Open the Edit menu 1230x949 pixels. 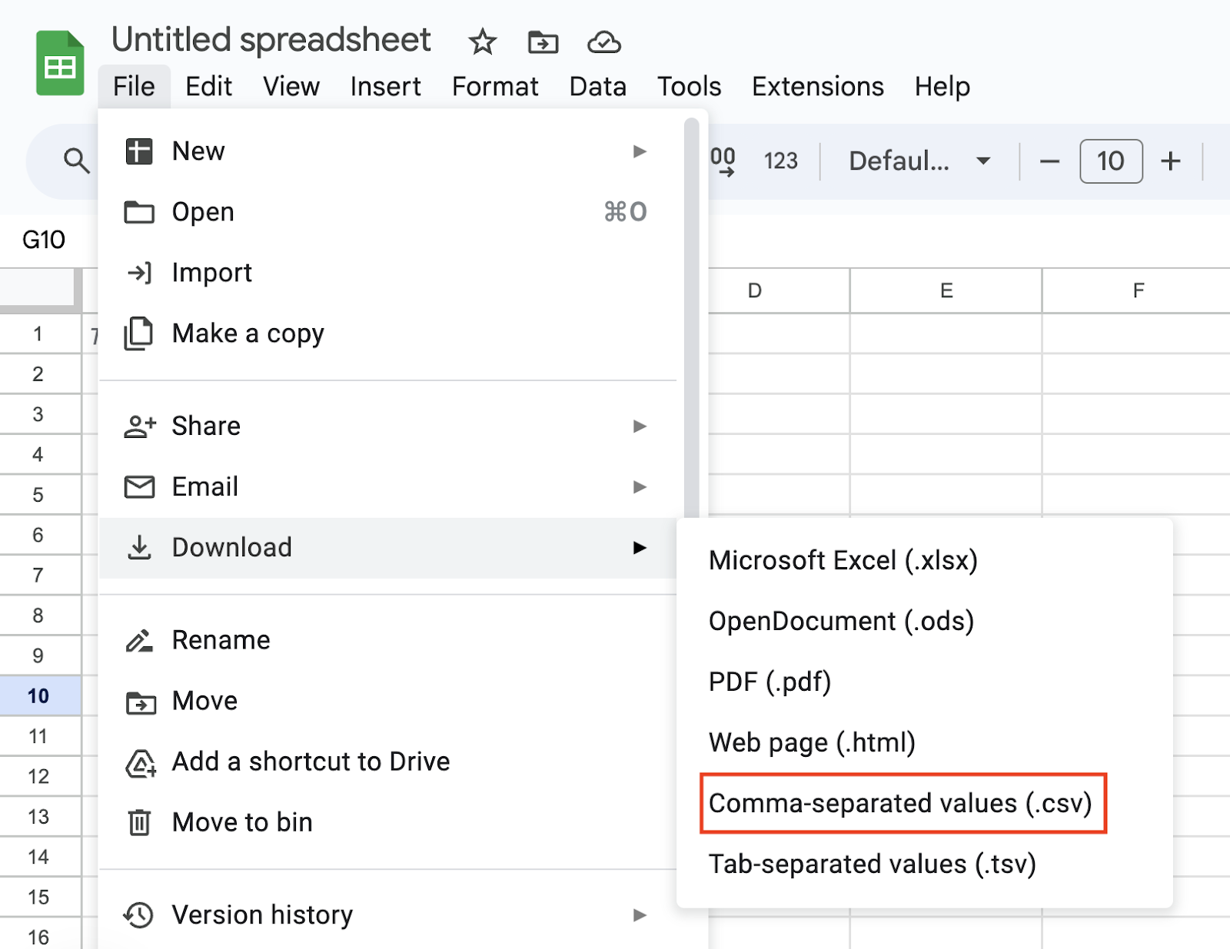point(208,86)
